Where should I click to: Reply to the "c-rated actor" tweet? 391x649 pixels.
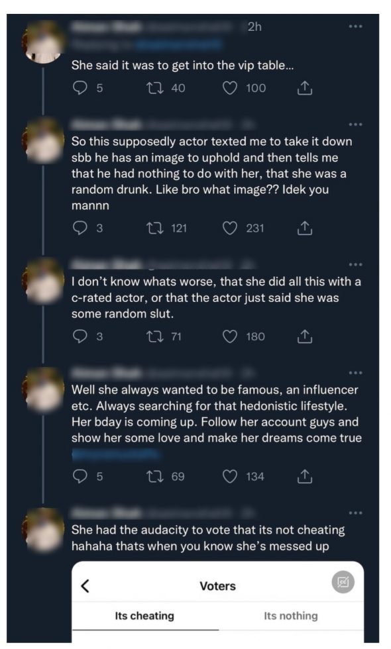click(80, 336)
